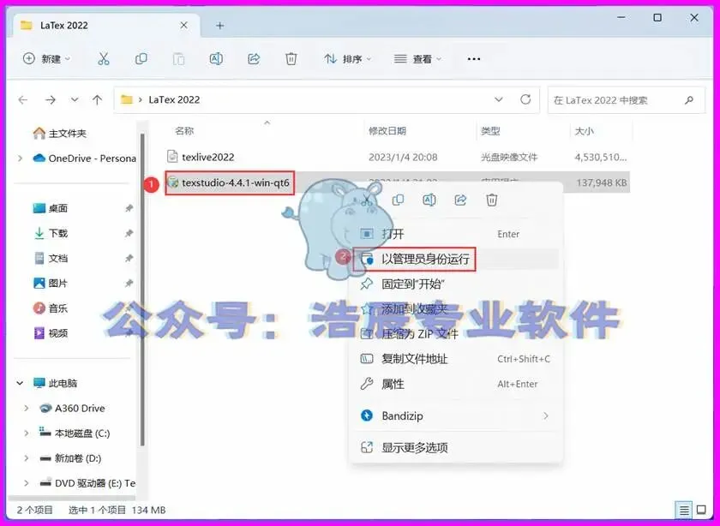
Task: Select A360 Drive in the sidebar
Action: click(72, 408)
